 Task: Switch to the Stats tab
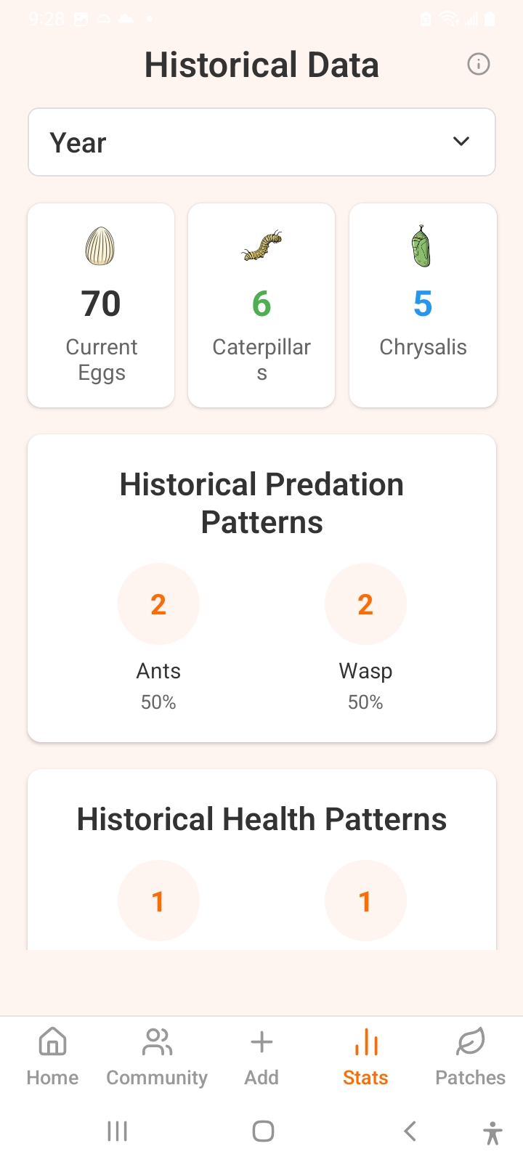click(365, 1056)
